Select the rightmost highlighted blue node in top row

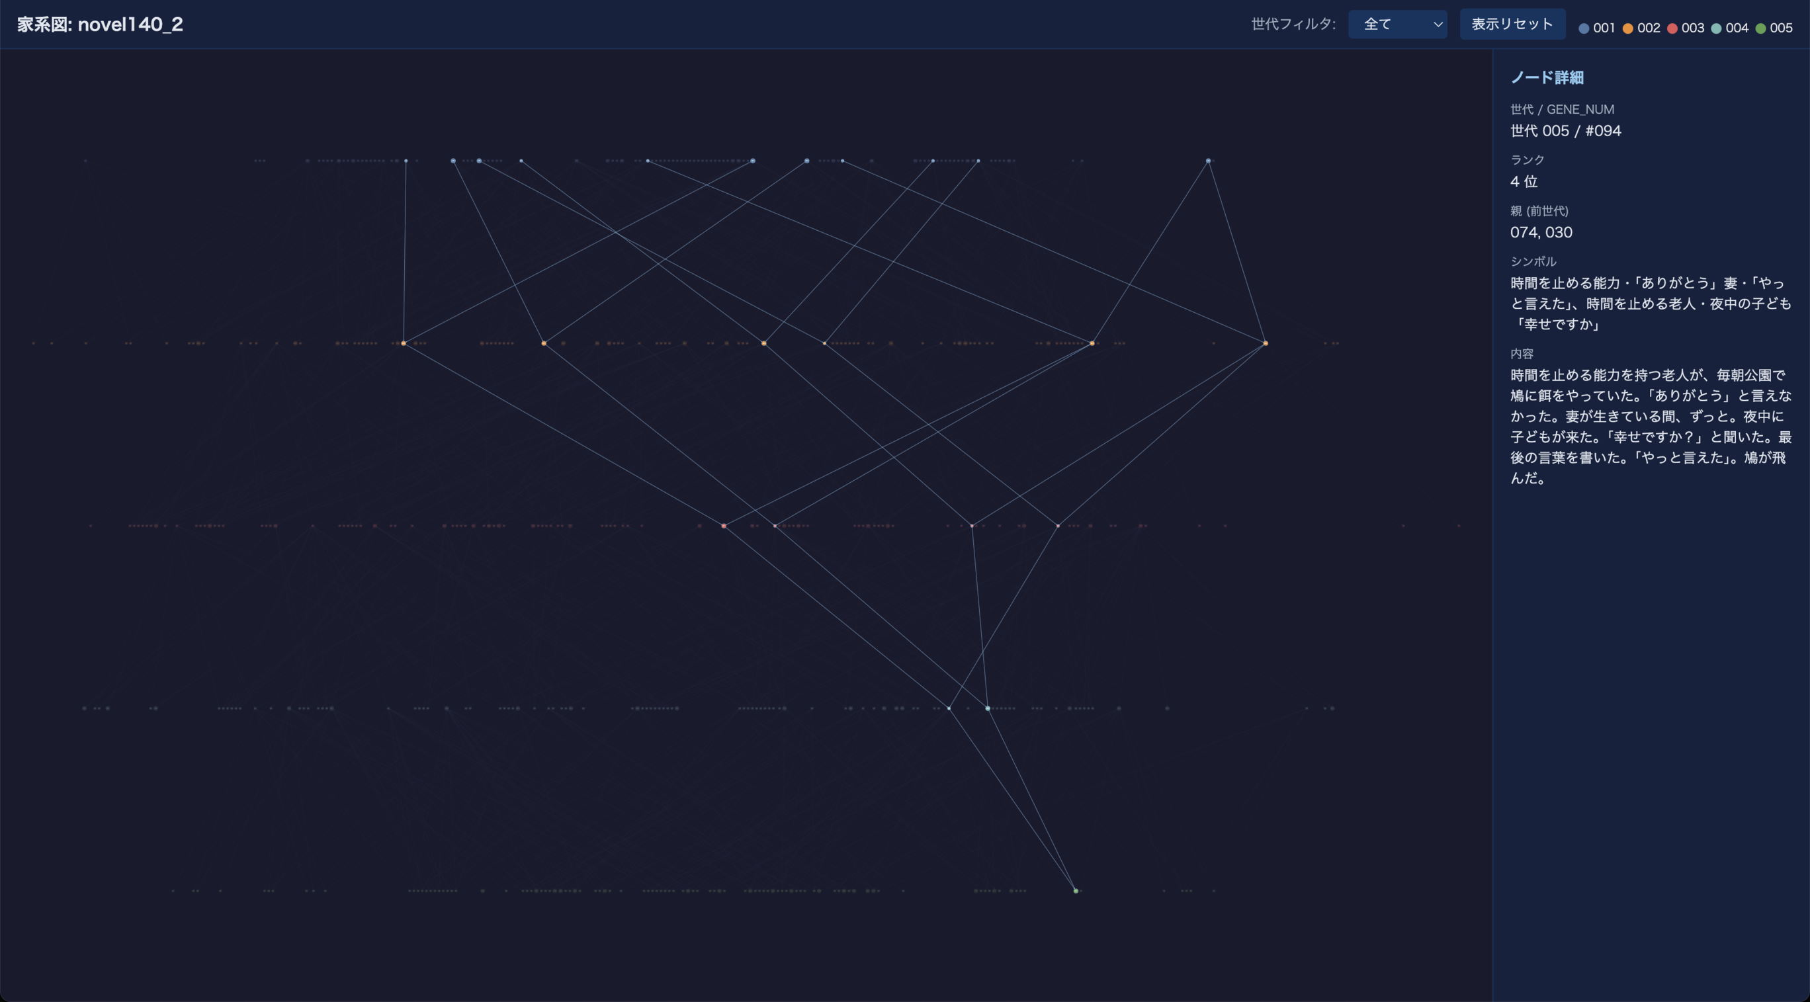tap(1209, 161)
